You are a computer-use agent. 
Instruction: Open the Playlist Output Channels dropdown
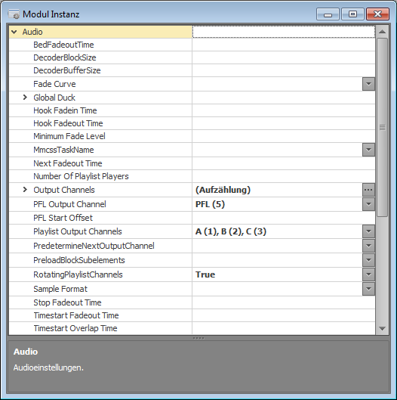[x=368, y=231]
